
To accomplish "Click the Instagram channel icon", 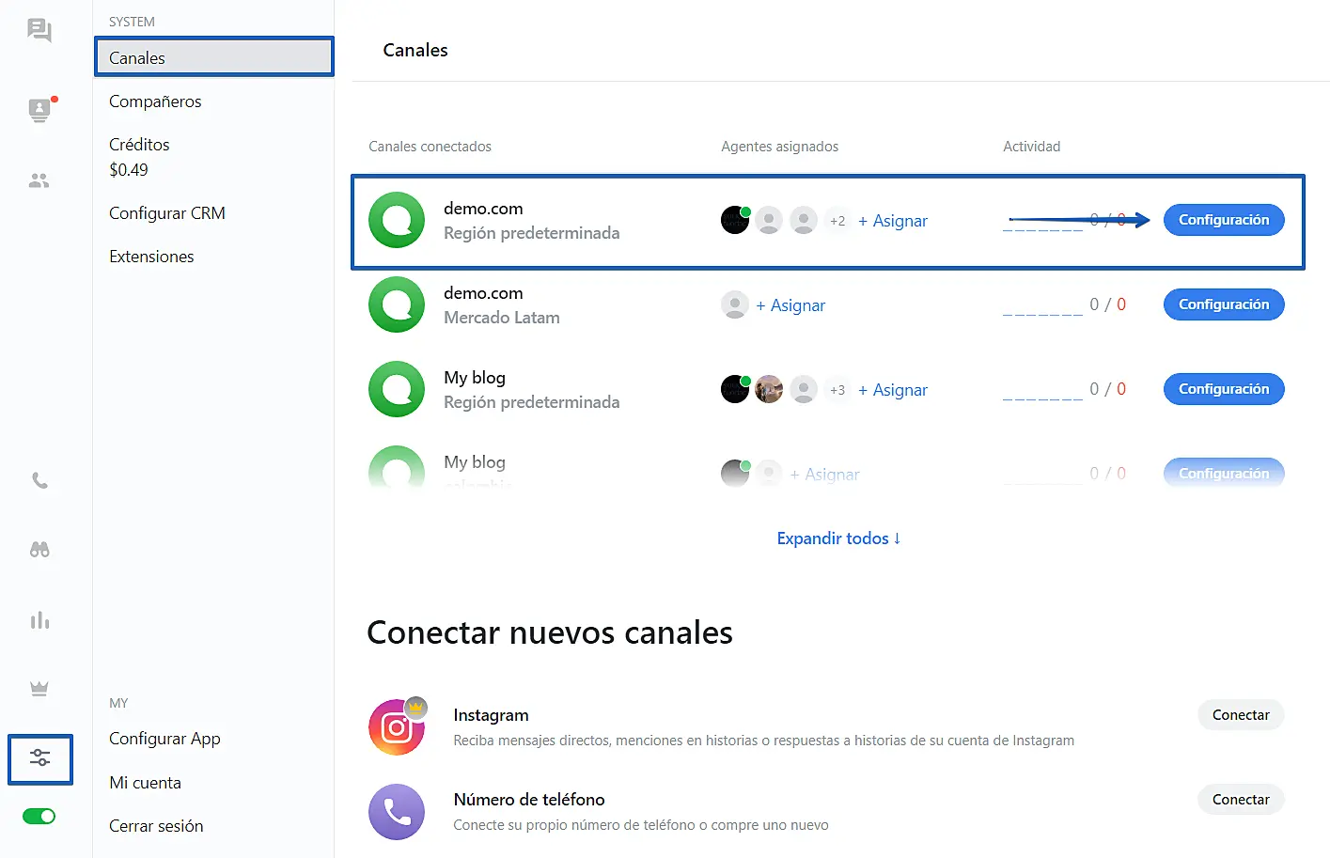I will [397, 727].
